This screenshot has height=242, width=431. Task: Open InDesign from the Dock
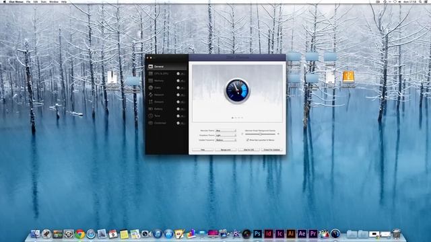[x=269, y=234]
